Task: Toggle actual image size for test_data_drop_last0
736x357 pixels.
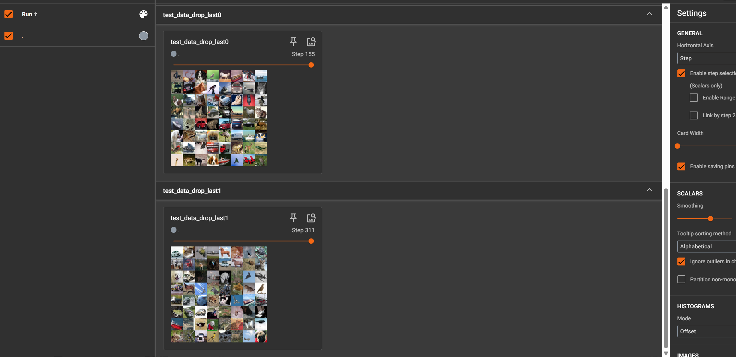Action: coord(311,41)
